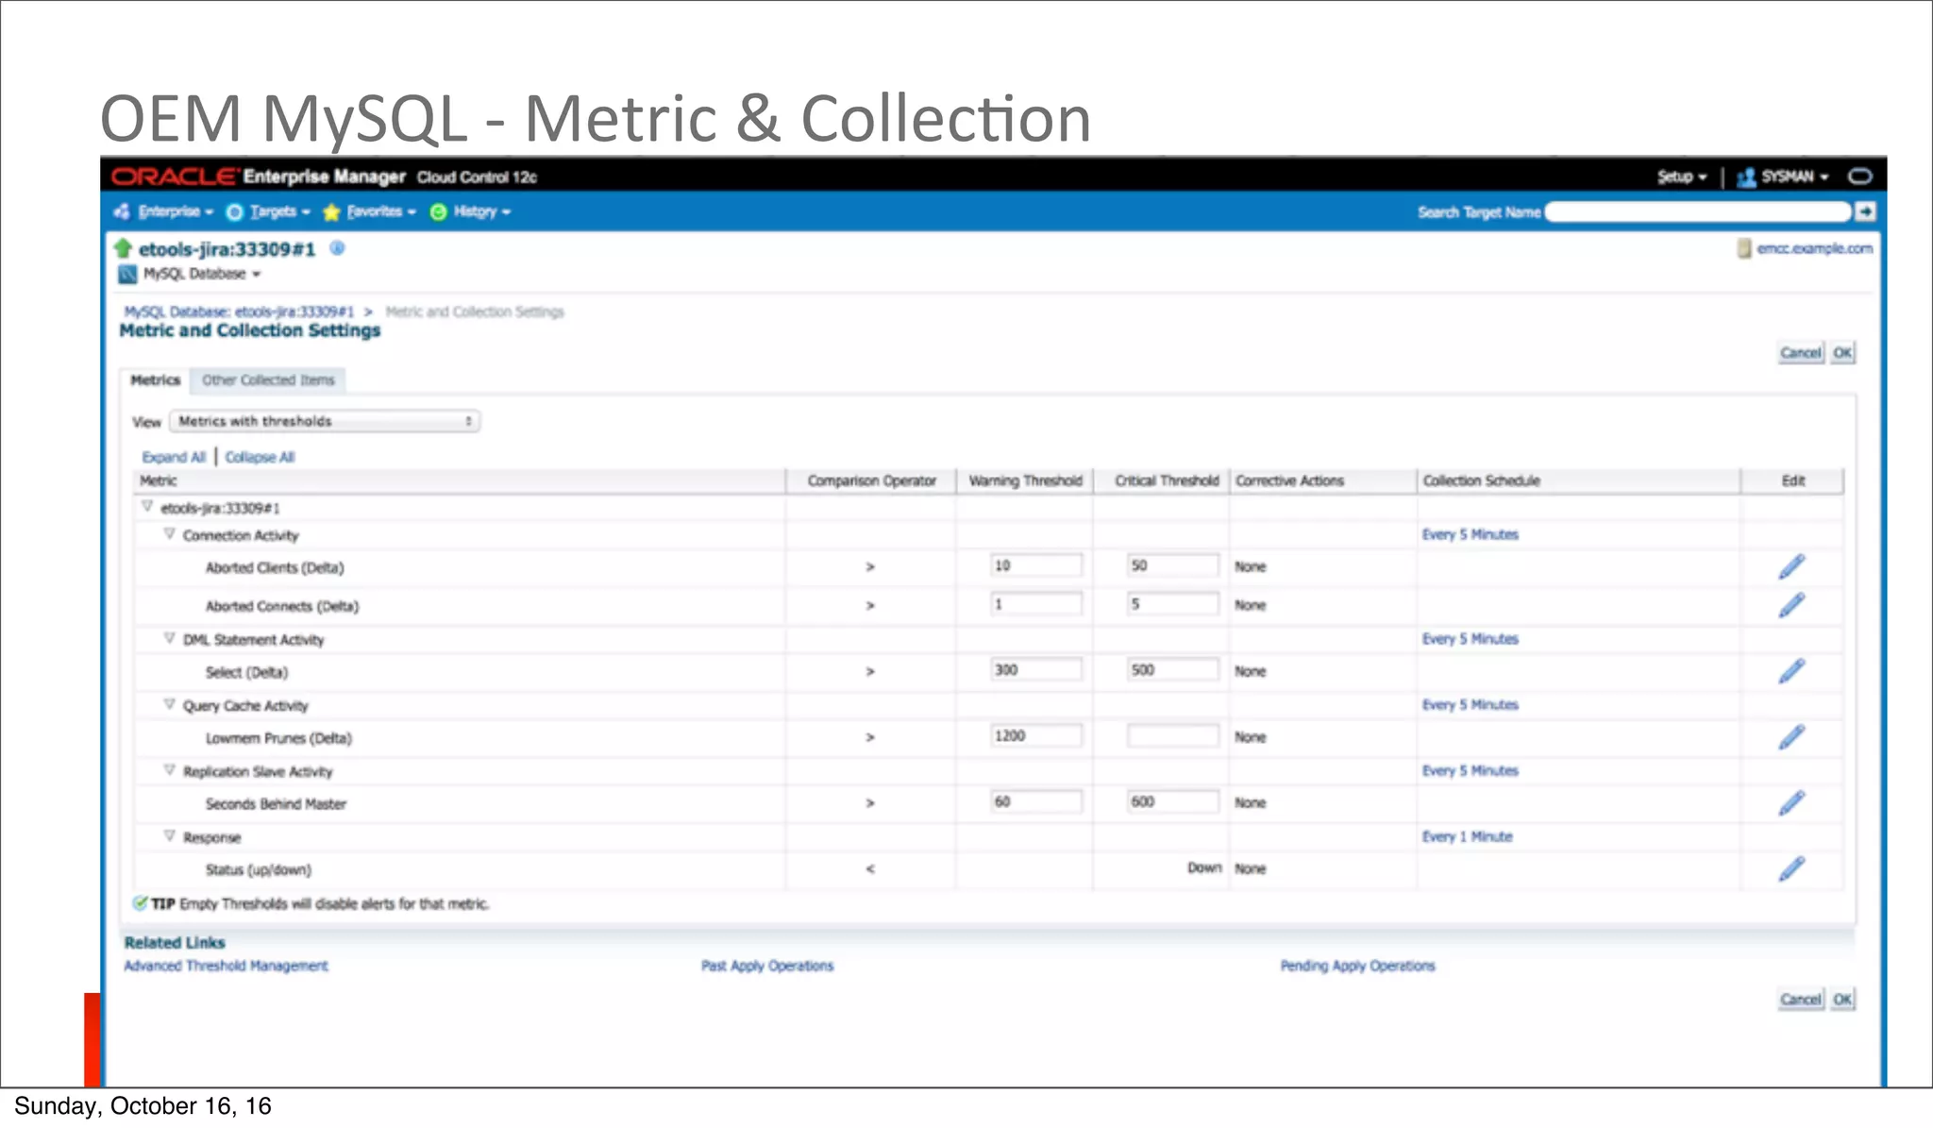Click Critical Threshold column header
This screenshot has width=1933, height=1128.
[x=1162, y=480]
